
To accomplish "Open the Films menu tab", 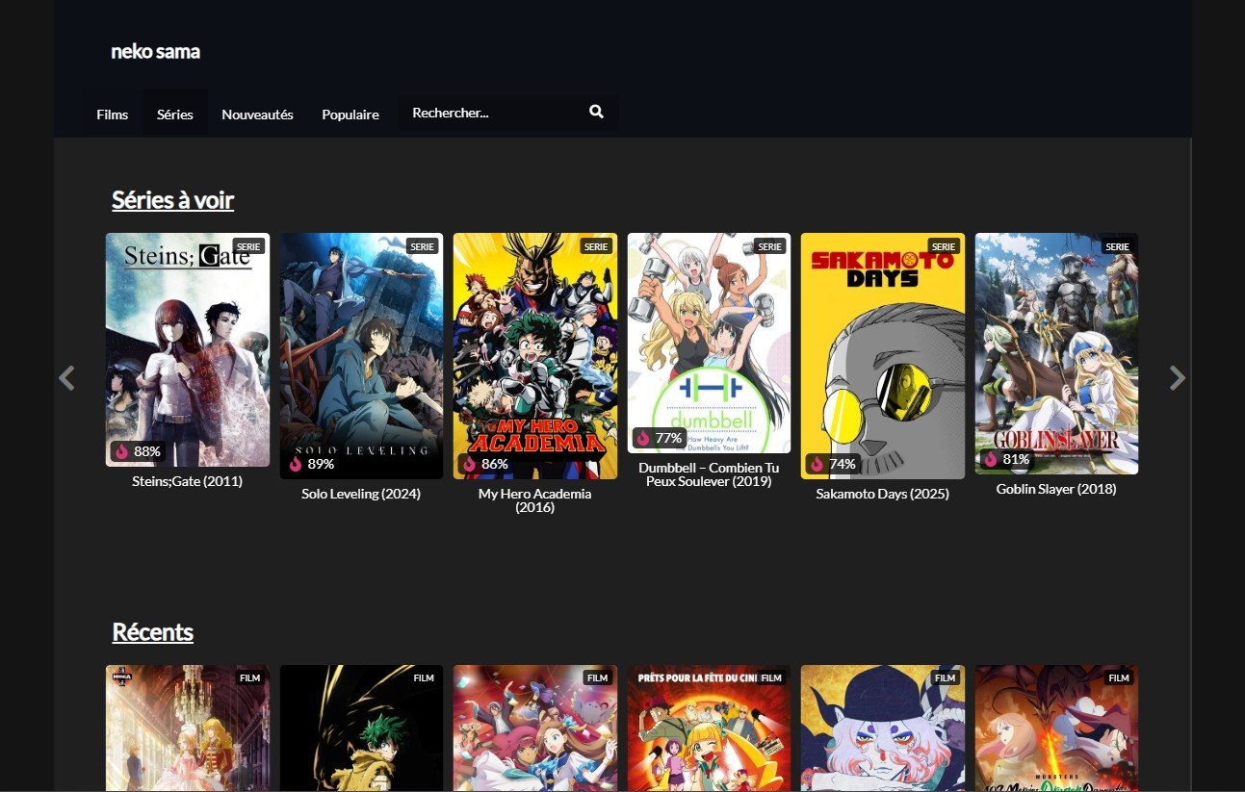I will coord(112,115).
